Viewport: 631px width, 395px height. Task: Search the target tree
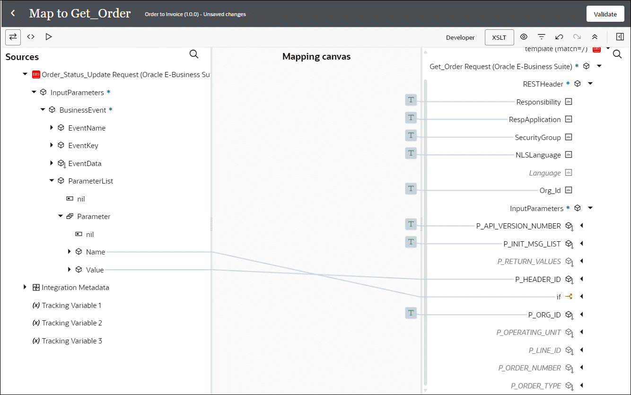[x=617, y=54]
